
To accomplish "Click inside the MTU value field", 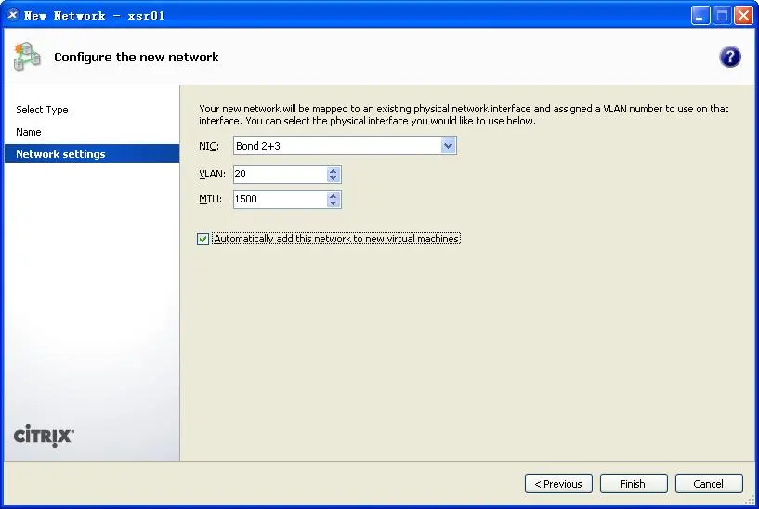I will click(279, 200).
